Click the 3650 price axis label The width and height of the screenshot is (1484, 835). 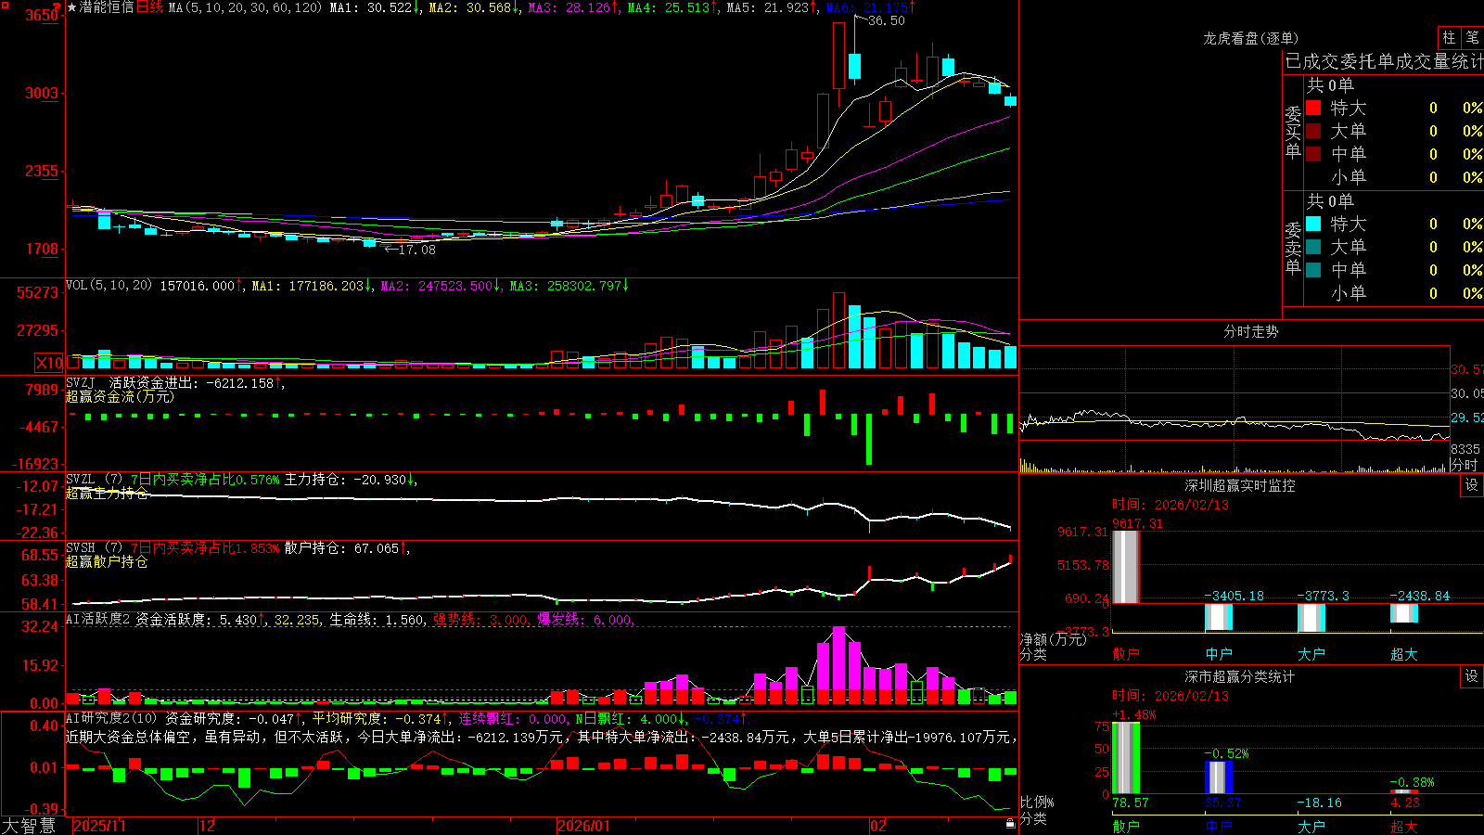tap(41, 15)
